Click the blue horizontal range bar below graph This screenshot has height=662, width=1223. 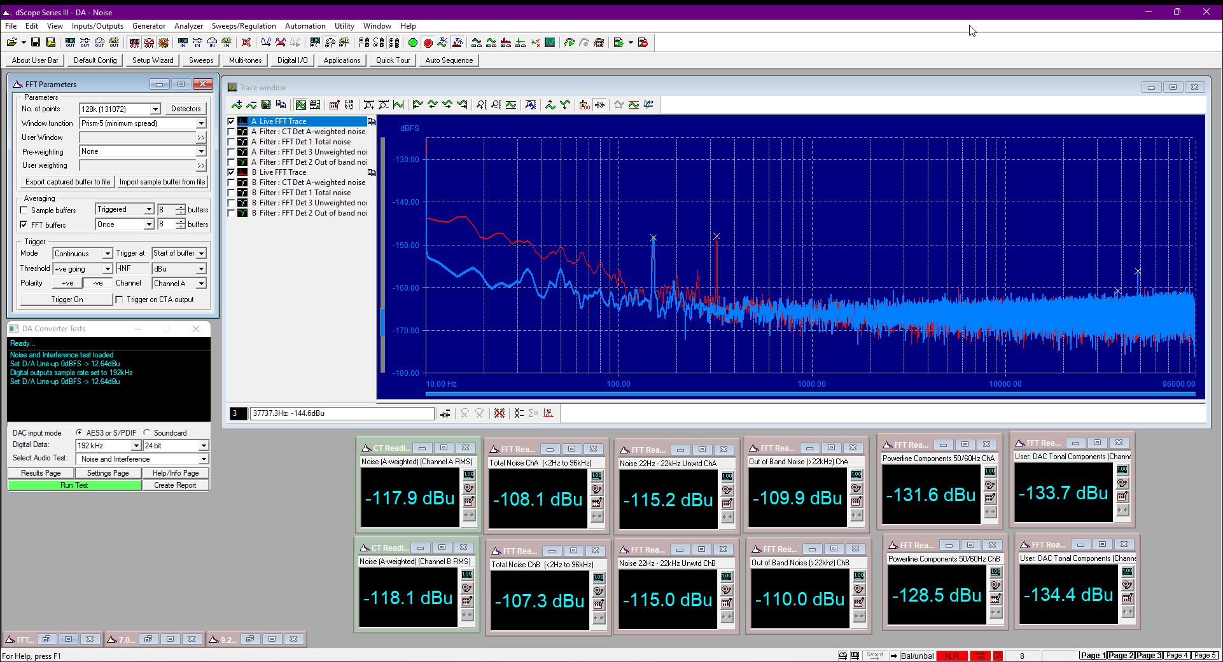[x=810, y=394]
